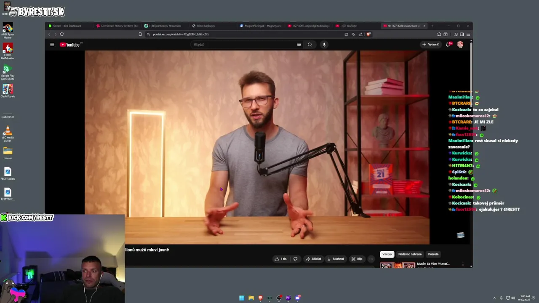This screenshot has height=303, width=539.
Task: Open the browser's main menu icon
Action: click(x=468, y=35)
